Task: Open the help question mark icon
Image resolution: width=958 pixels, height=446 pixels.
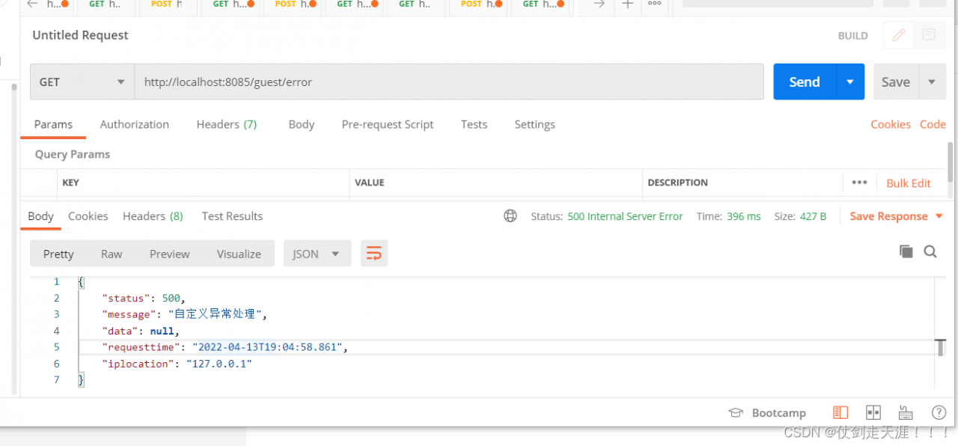Action: coord(939,412)
